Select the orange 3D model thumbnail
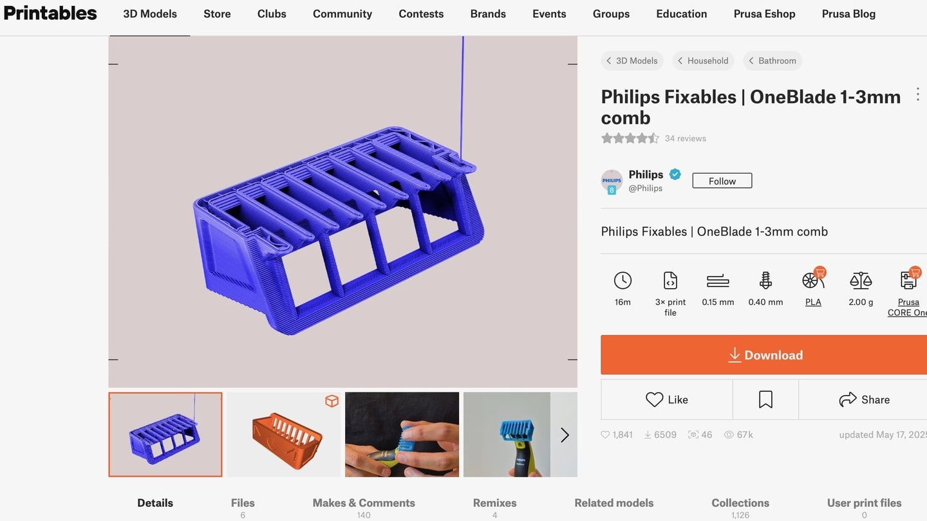 tap(284, 435)
